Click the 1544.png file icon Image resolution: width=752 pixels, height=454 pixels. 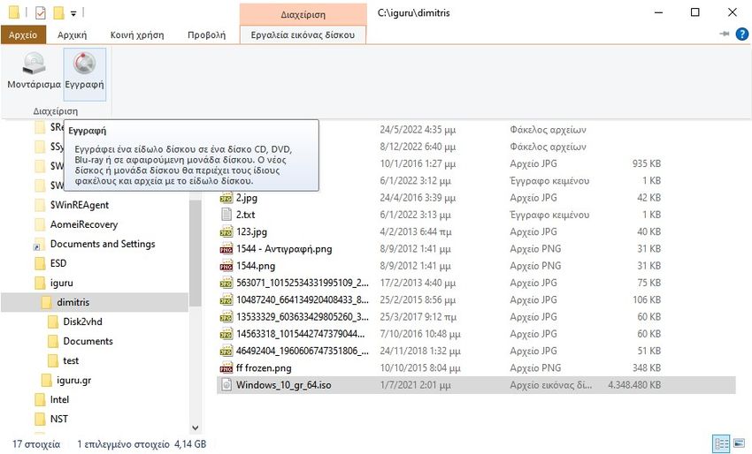tap(226, 266)
